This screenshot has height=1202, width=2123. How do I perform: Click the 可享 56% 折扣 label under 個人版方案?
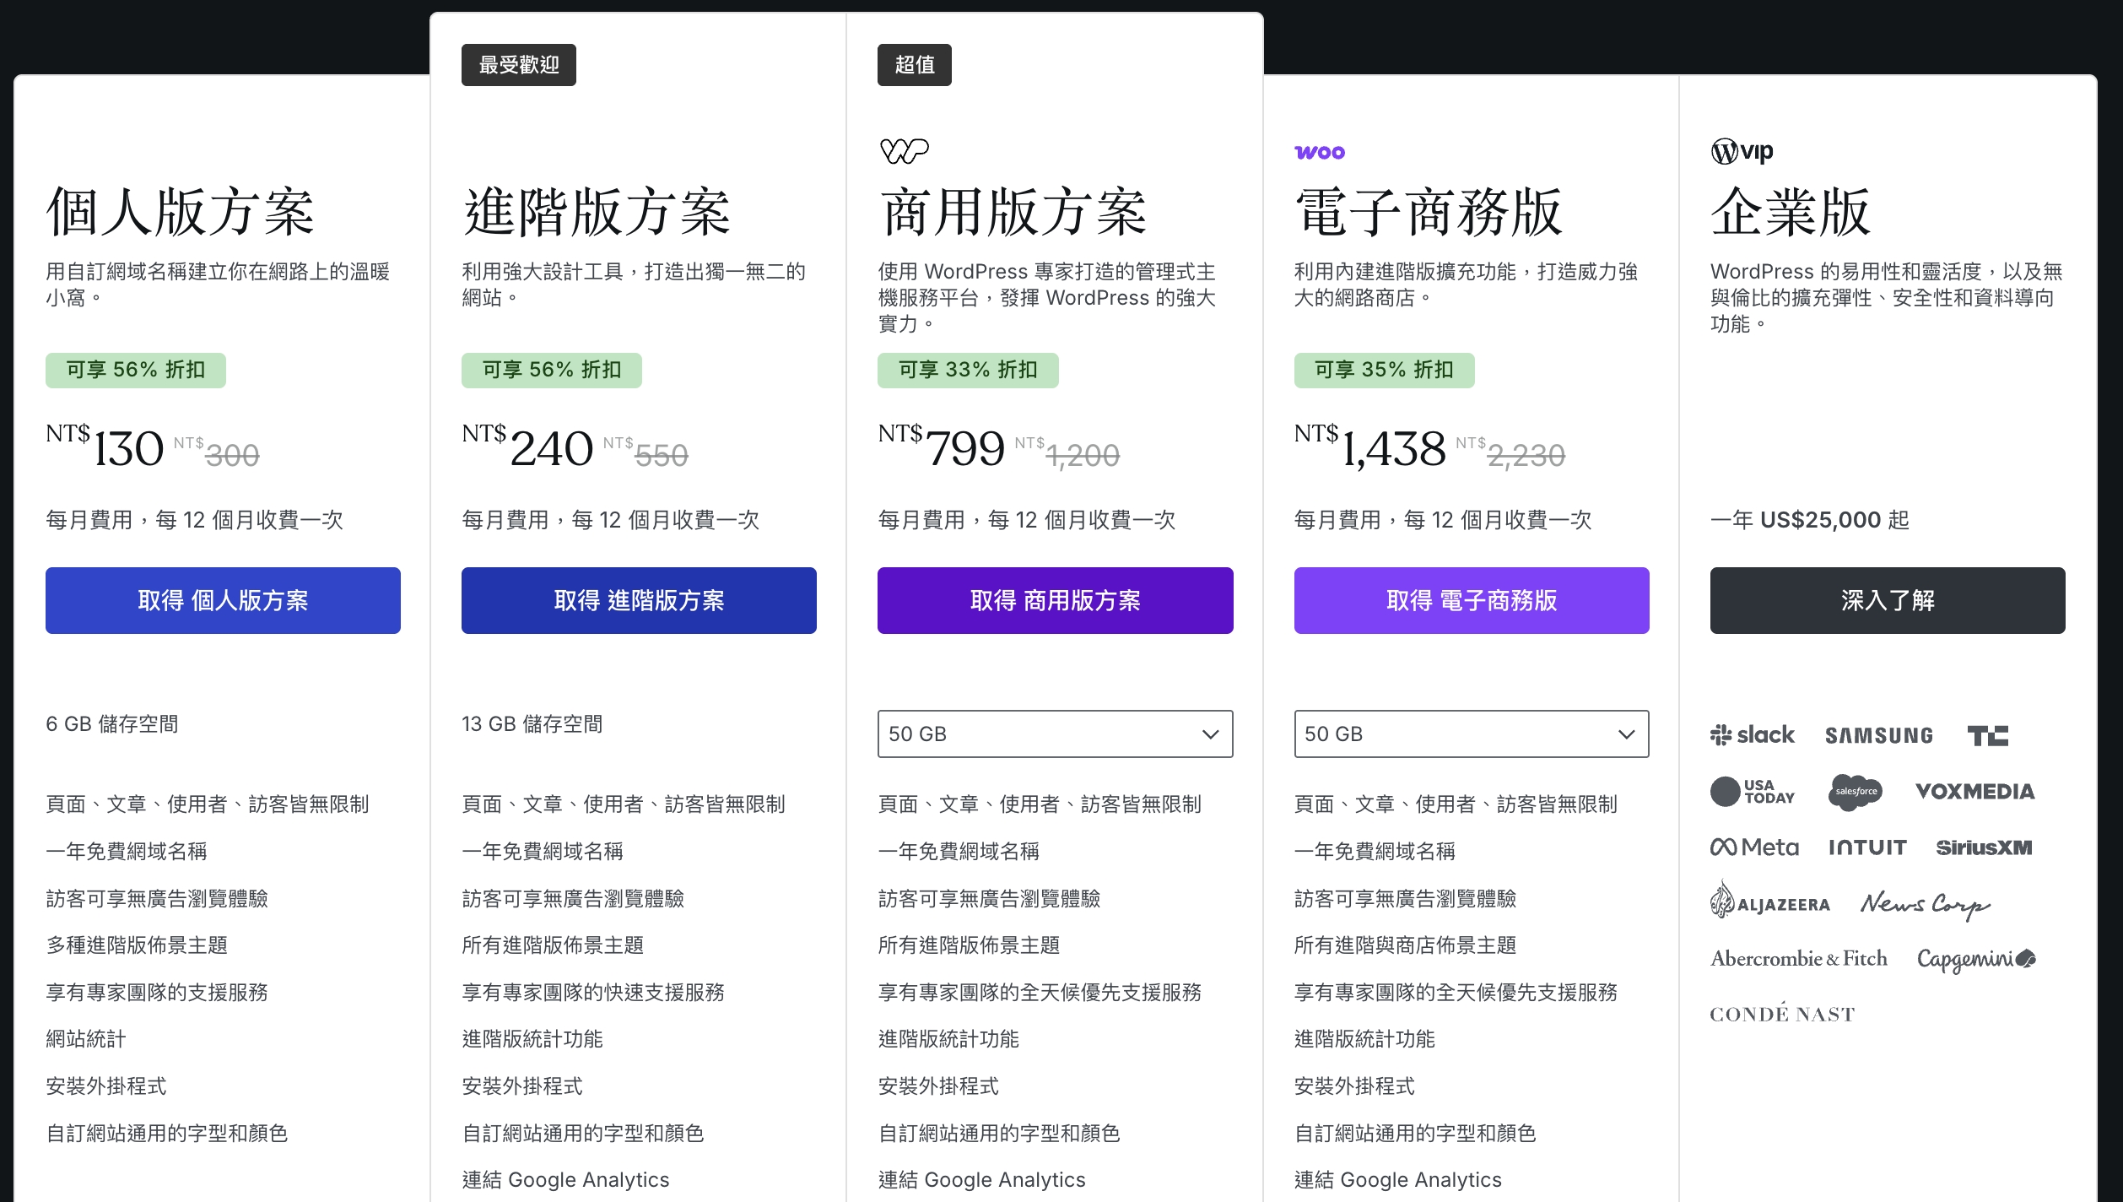pyautogui.click(x=136, y=370)
